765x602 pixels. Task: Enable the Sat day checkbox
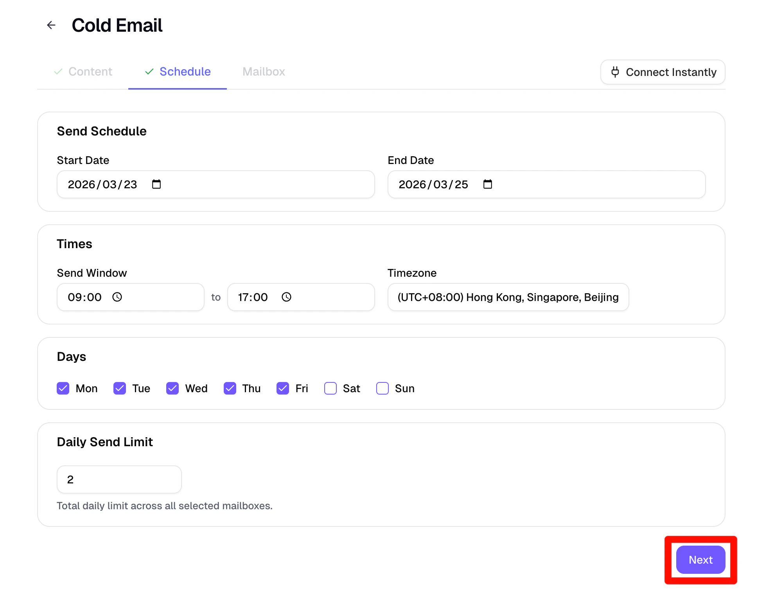pyautogui.click(x=330, y=388)
